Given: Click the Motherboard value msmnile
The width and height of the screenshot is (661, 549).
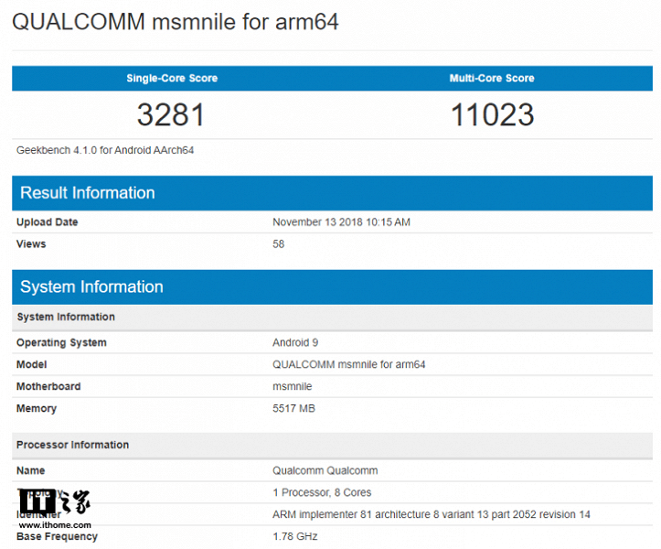Looking at the screenshot, I should click(294, 387).
